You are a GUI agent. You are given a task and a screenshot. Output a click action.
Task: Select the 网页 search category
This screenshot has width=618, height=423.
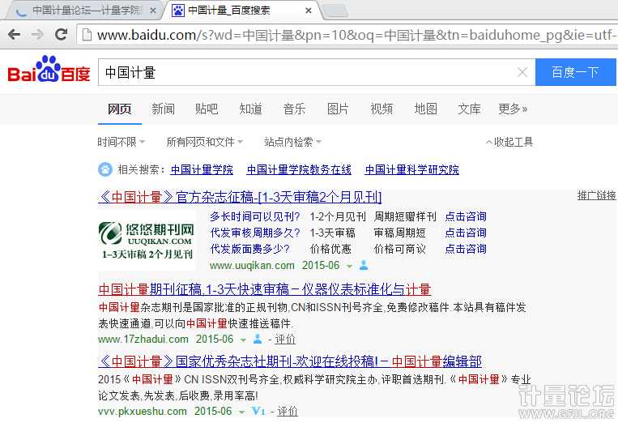(119, 109)
